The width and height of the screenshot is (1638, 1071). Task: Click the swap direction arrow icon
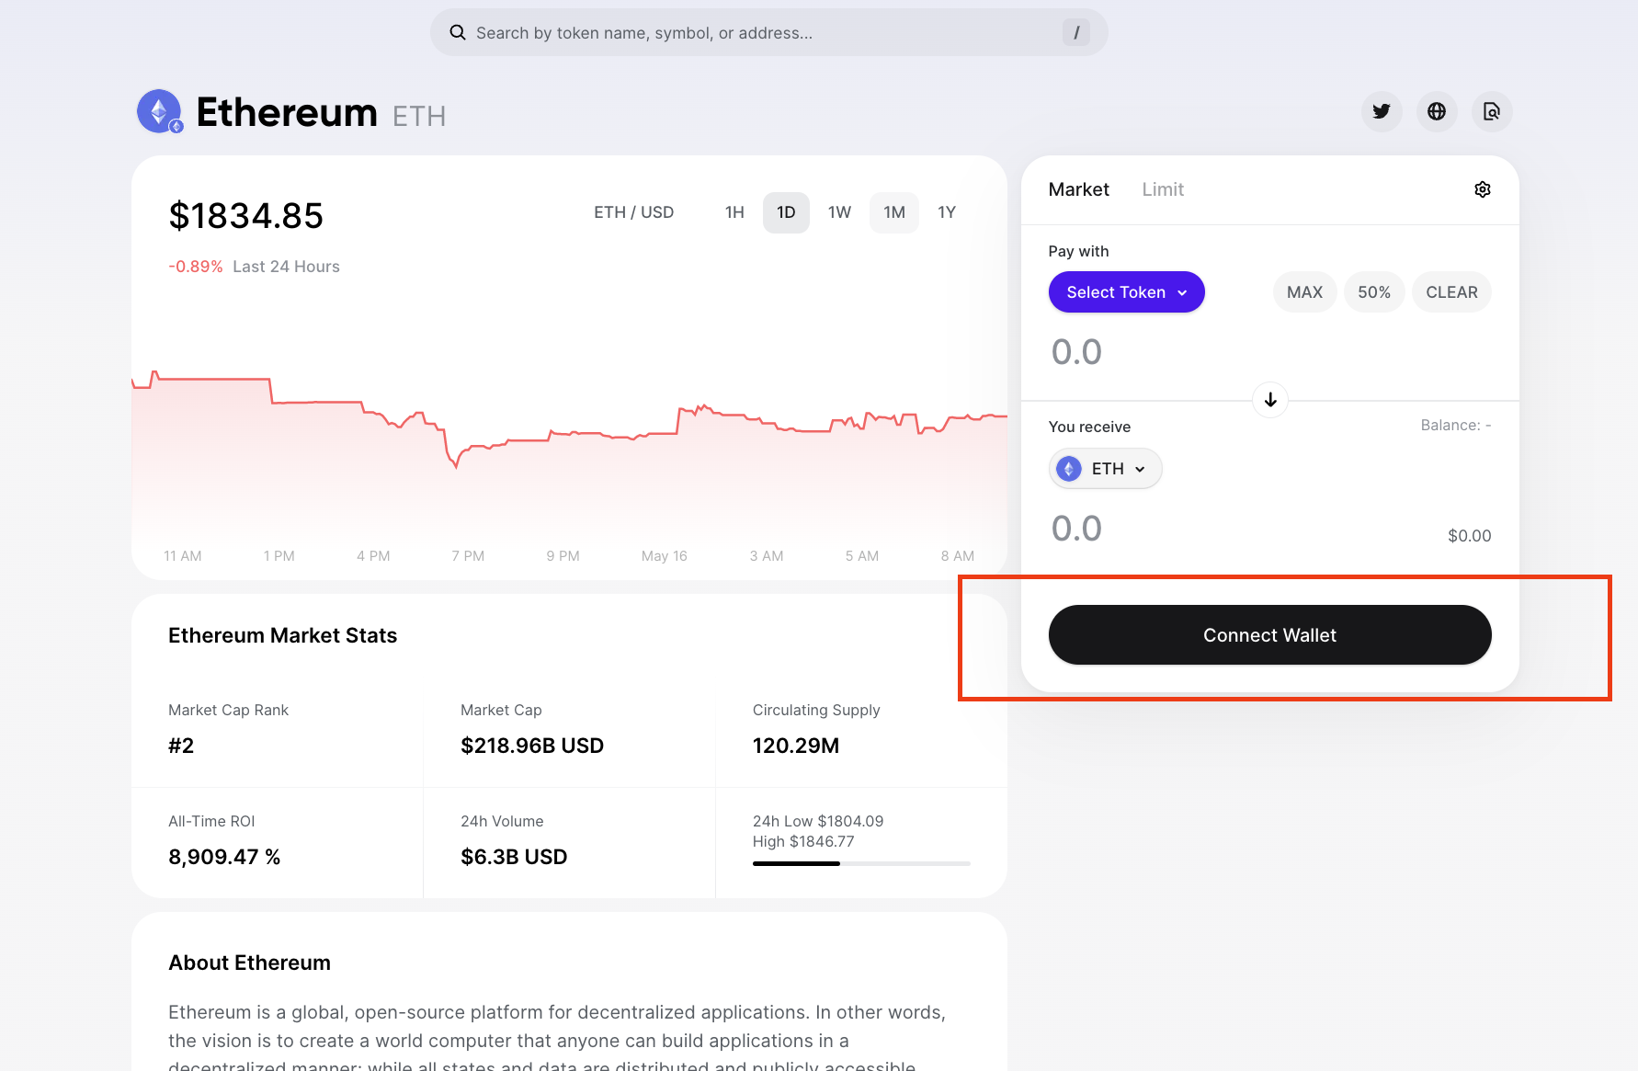pyautogui.click(x=1269, y=400)
